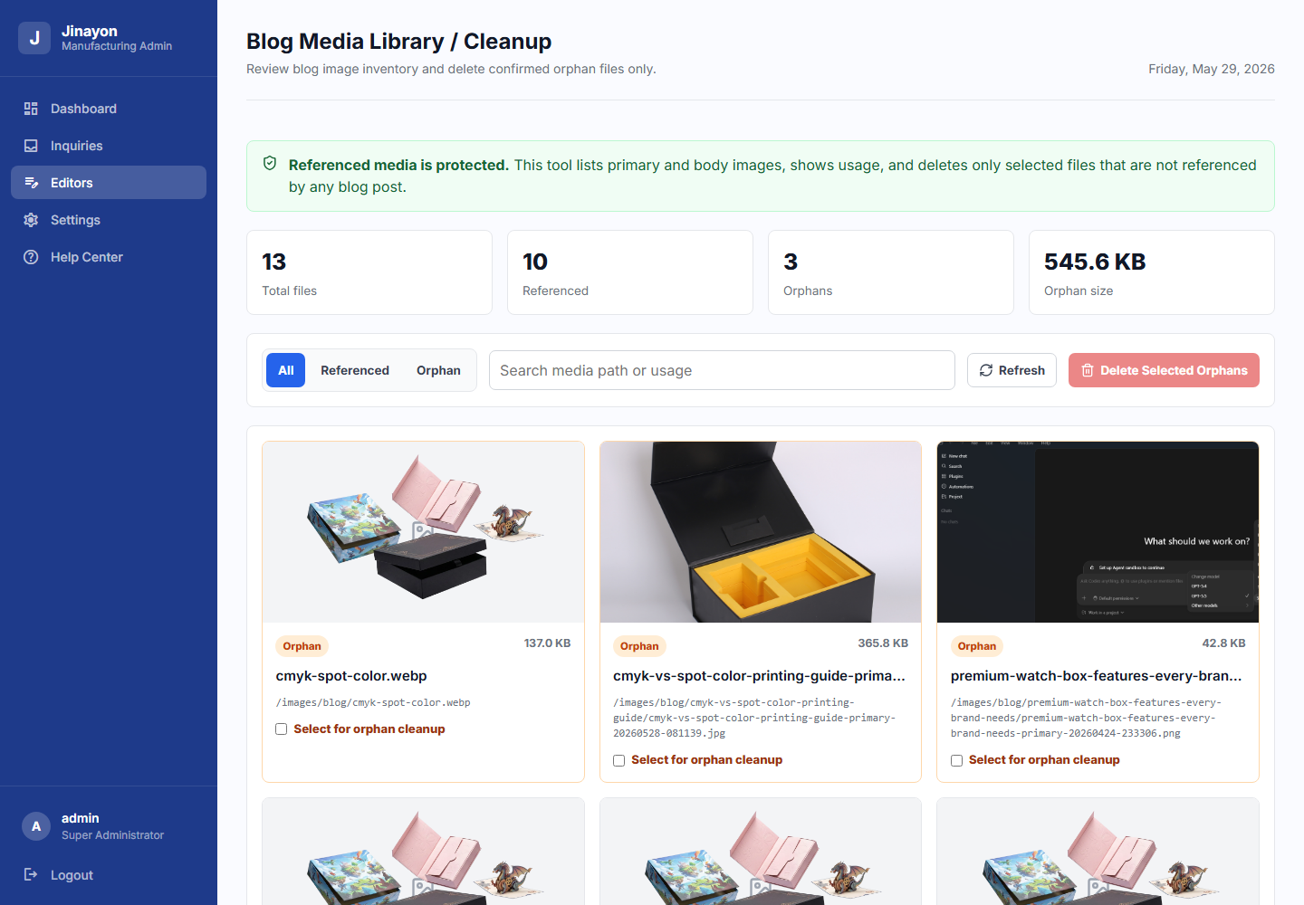Viewport: 1304px width, 905px height.
Task: Open the Dashboard sidebar icon
Action: [31, 109]
